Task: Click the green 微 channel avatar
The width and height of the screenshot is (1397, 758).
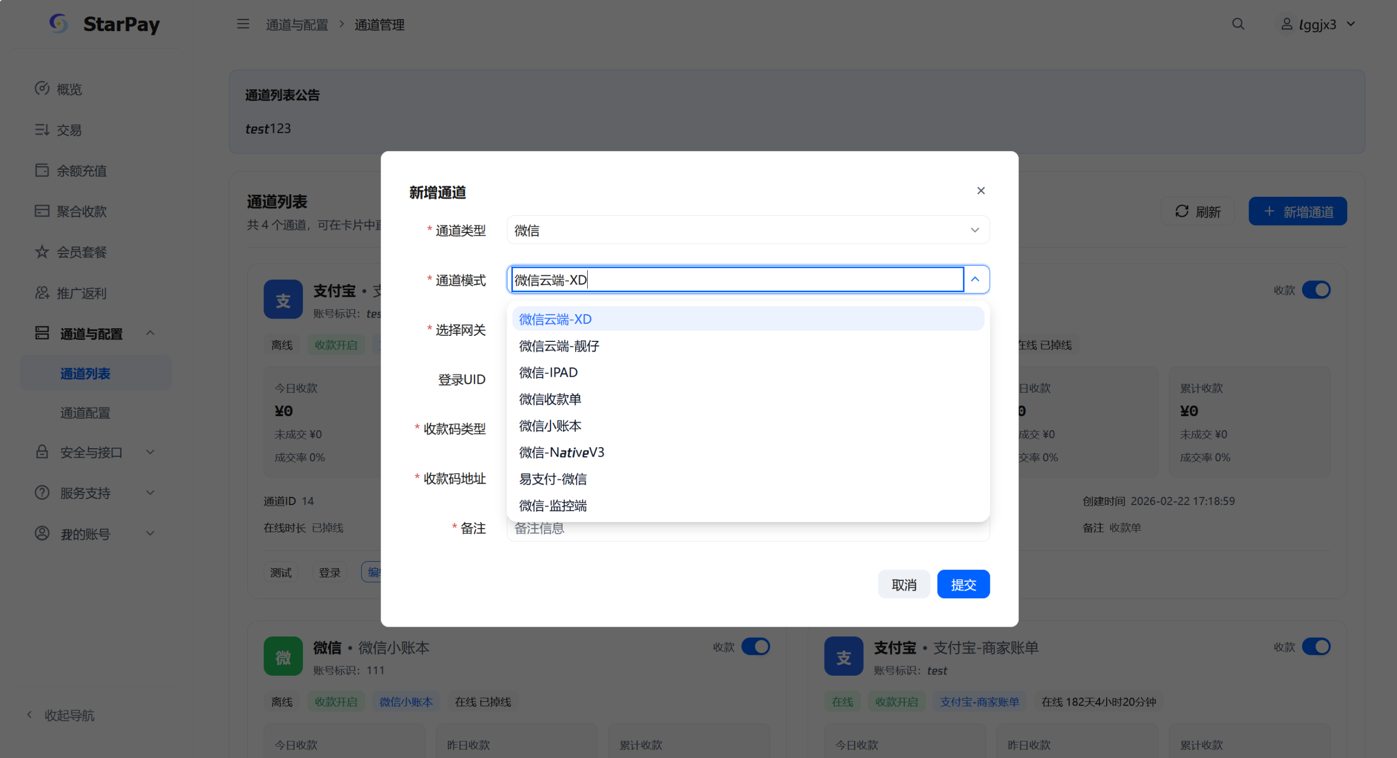Action: (283, 657)
